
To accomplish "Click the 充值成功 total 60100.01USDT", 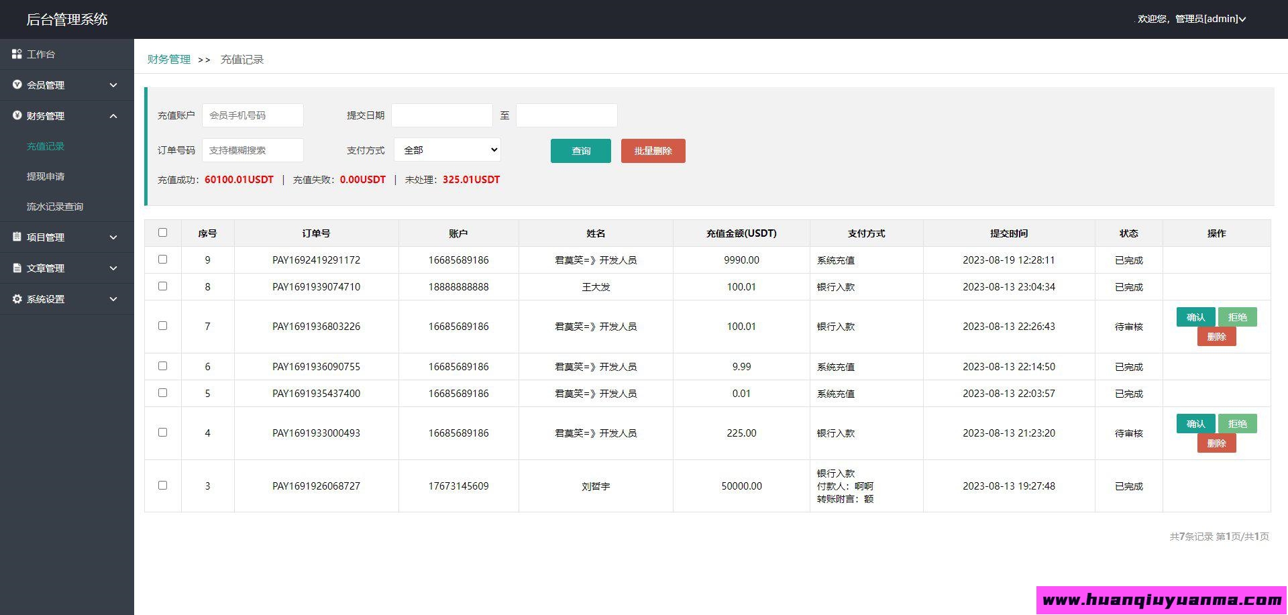I will point(239,180).
